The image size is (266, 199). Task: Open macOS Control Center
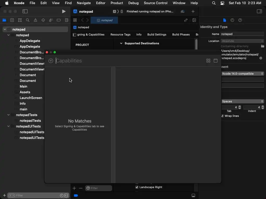click(x=222, y=3)
